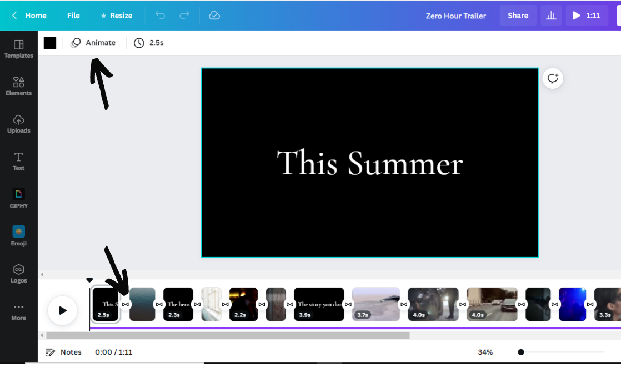Select the "The story you don't" clip thumbnail

(319, 304)
